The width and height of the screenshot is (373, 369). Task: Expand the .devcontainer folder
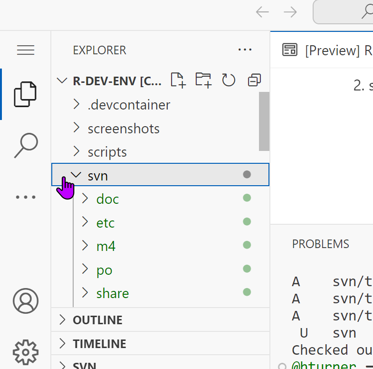tap(129, 105)
